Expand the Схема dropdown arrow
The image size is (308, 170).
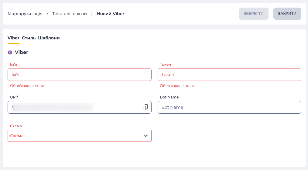point(146,136)
